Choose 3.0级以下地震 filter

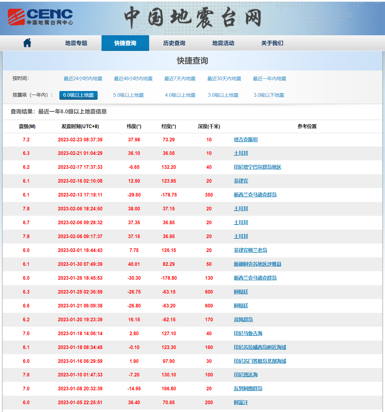[269, 95]
